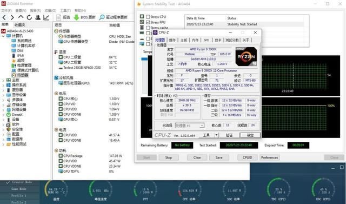Click the user silhouette icon in AIDA64 toolbar
Viewport: 346px width, 204px height.
point(38,17)
